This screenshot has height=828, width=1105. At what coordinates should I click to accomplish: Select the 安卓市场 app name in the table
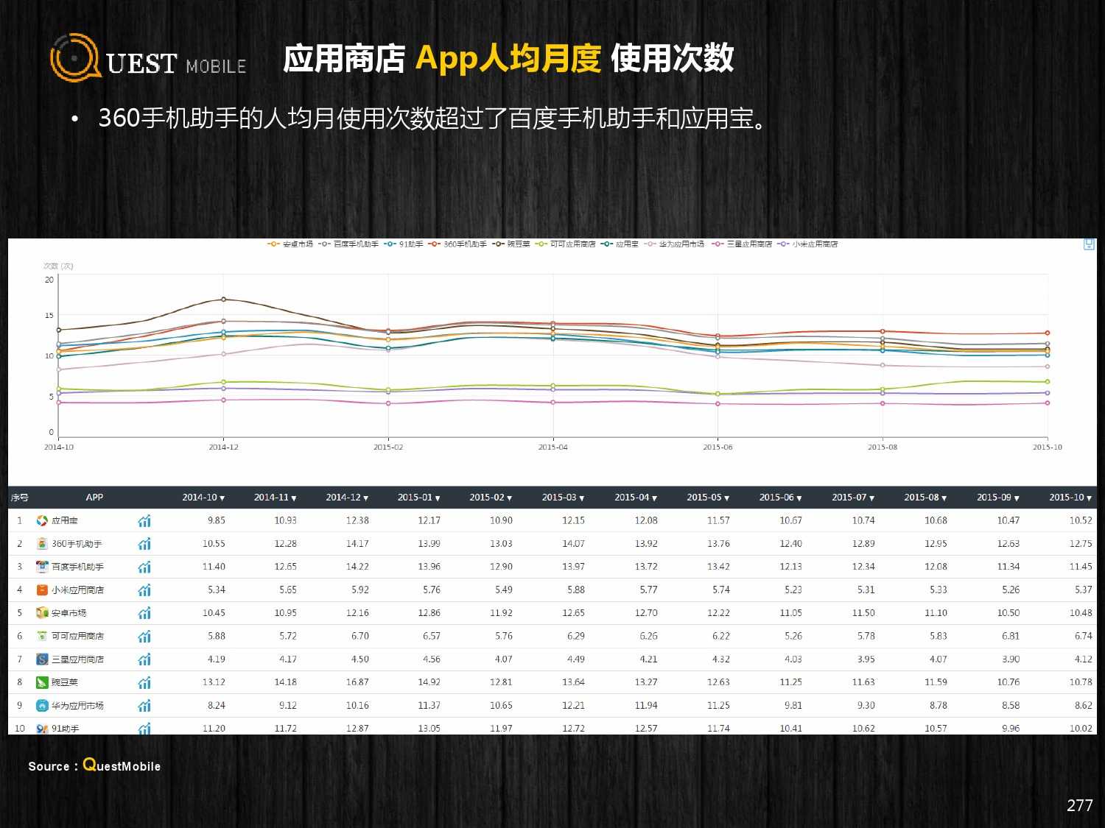pos(69,613)
